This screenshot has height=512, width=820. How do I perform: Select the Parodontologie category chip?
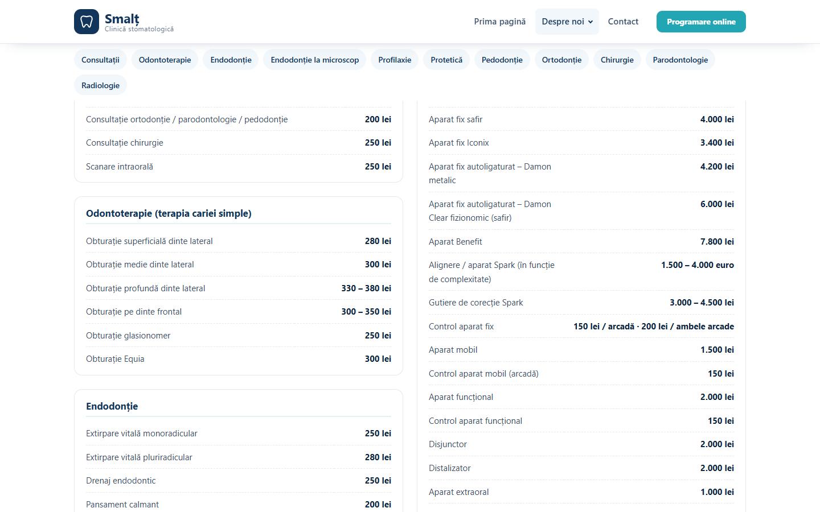[680, 60]
